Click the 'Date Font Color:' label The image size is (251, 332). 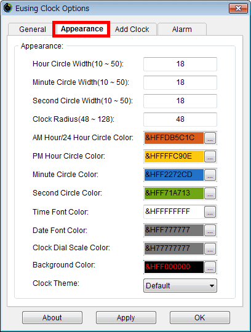pos(60,231)
